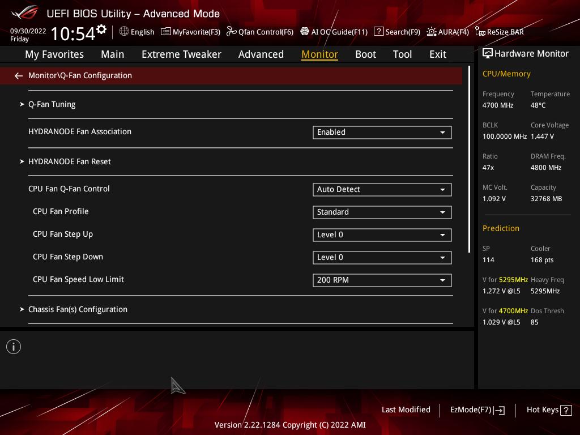Click the 168 pts cooler score

(x=542, y=260)
